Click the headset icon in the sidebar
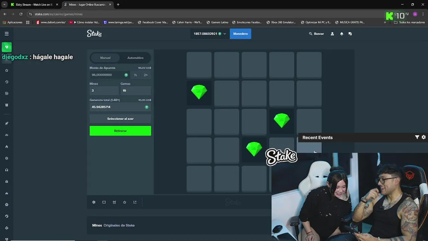 click(x=7, y=170)
